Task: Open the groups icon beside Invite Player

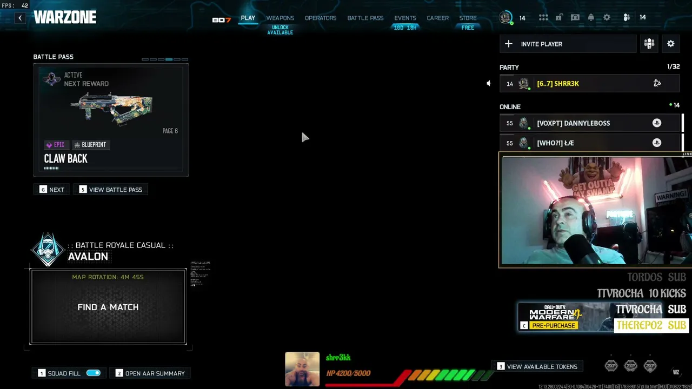Action: 649,44
